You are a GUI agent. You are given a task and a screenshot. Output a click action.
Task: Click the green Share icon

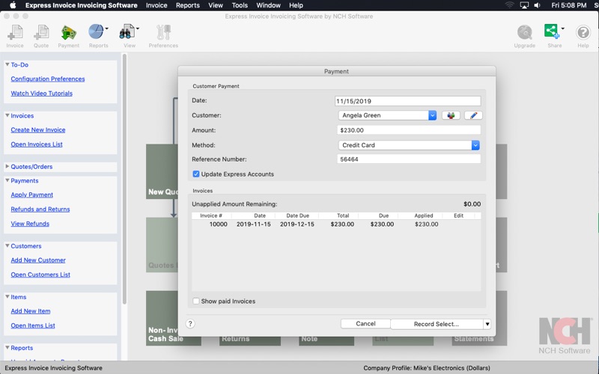tap(552, 31)
